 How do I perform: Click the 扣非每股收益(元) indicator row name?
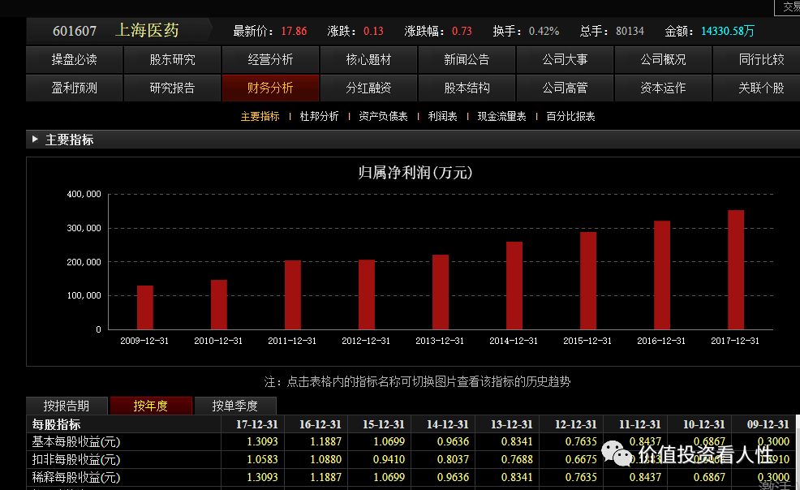coord(76,459)
